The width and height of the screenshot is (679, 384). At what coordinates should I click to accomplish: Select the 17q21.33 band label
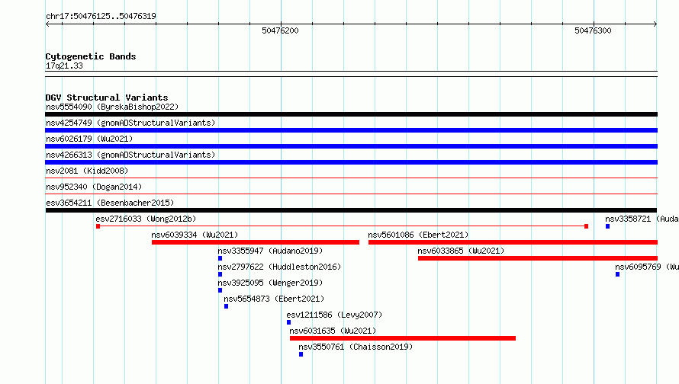coord(64,66)
